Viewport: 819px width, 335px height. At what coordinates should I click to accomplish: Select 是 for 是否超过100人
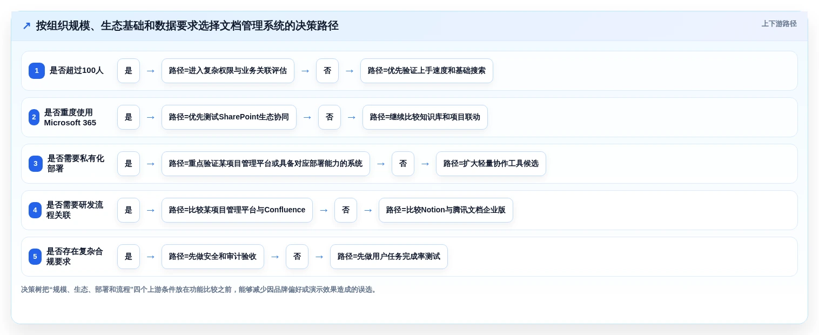pos(129,71)
